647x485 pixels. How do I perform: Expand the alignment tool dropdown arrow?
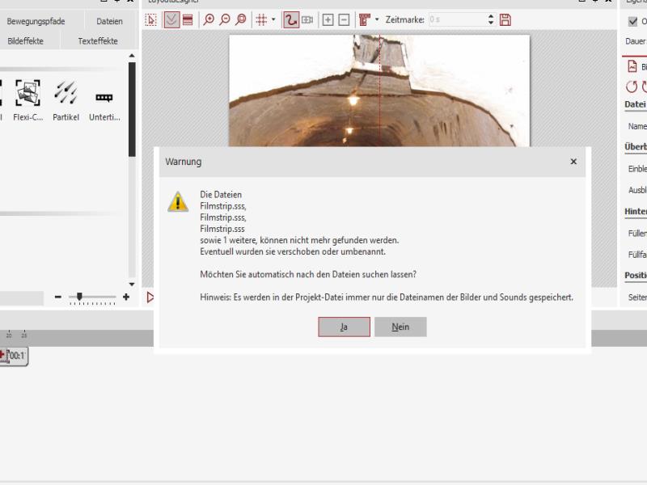point(377,19)
